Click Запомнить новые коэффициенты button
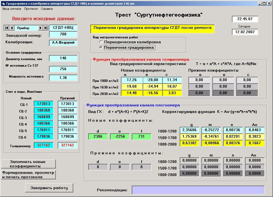The width and height of the screenshot is (273, 197). [28, 164]
